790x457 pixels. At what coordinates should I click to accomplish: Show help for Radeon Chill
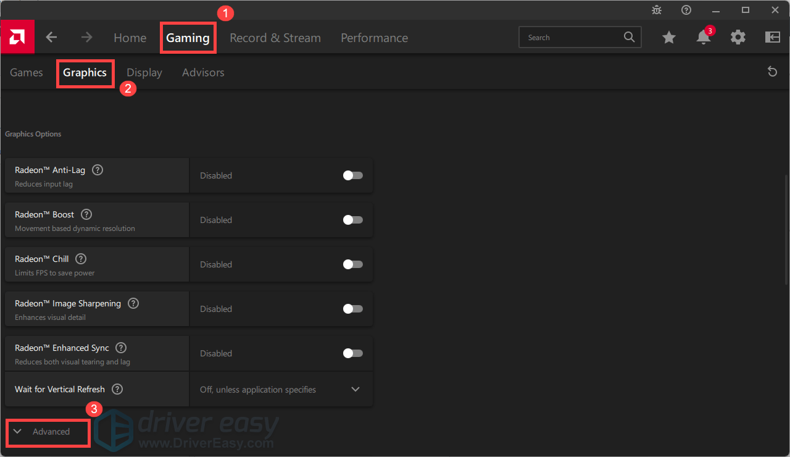(x=81, y=259)
